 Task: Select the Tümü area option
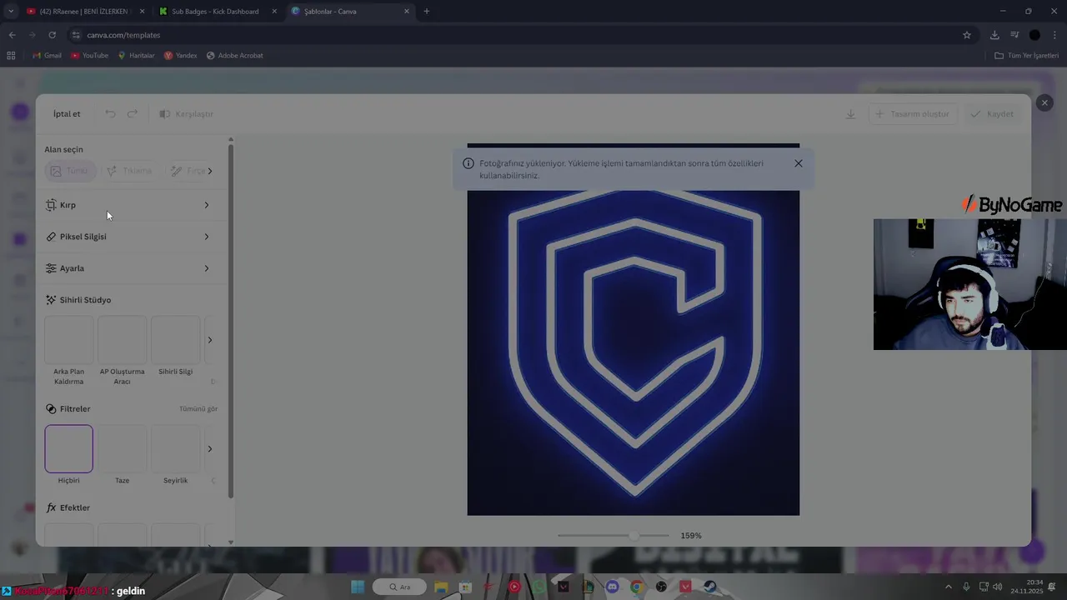69,171
